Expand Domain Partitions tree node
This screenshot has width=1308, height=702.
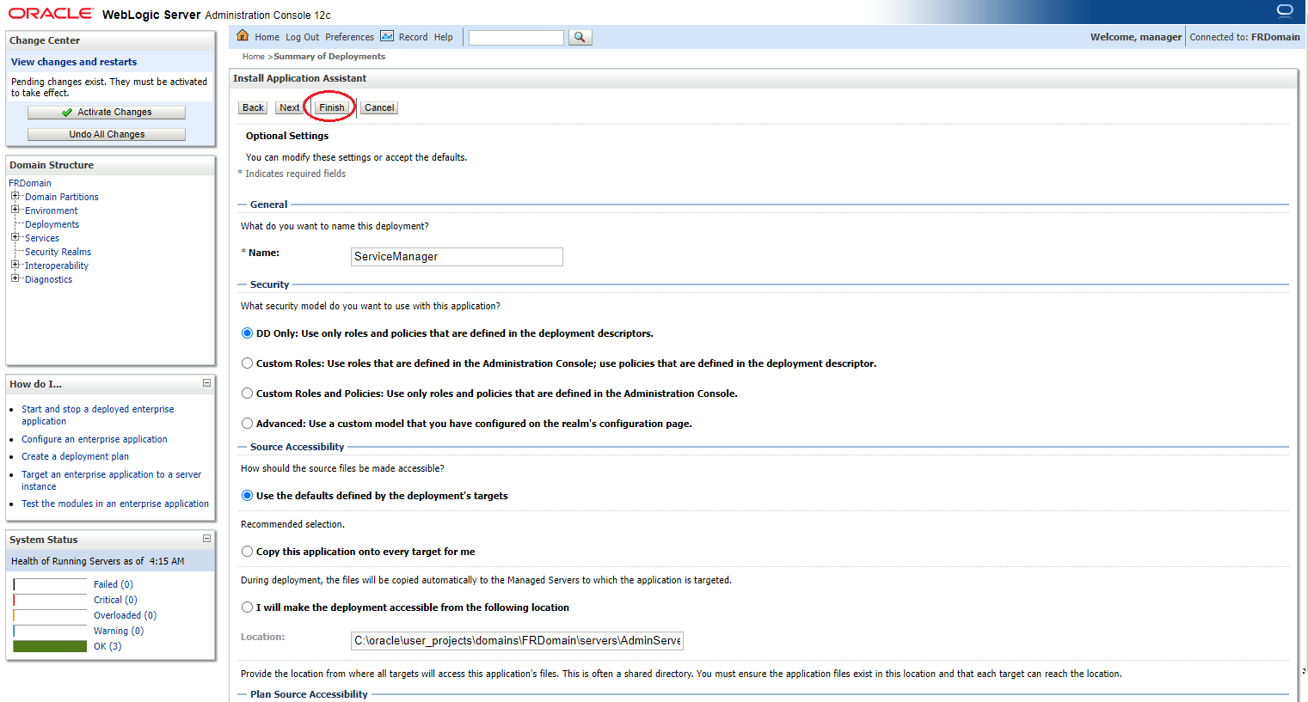[15, 196]
